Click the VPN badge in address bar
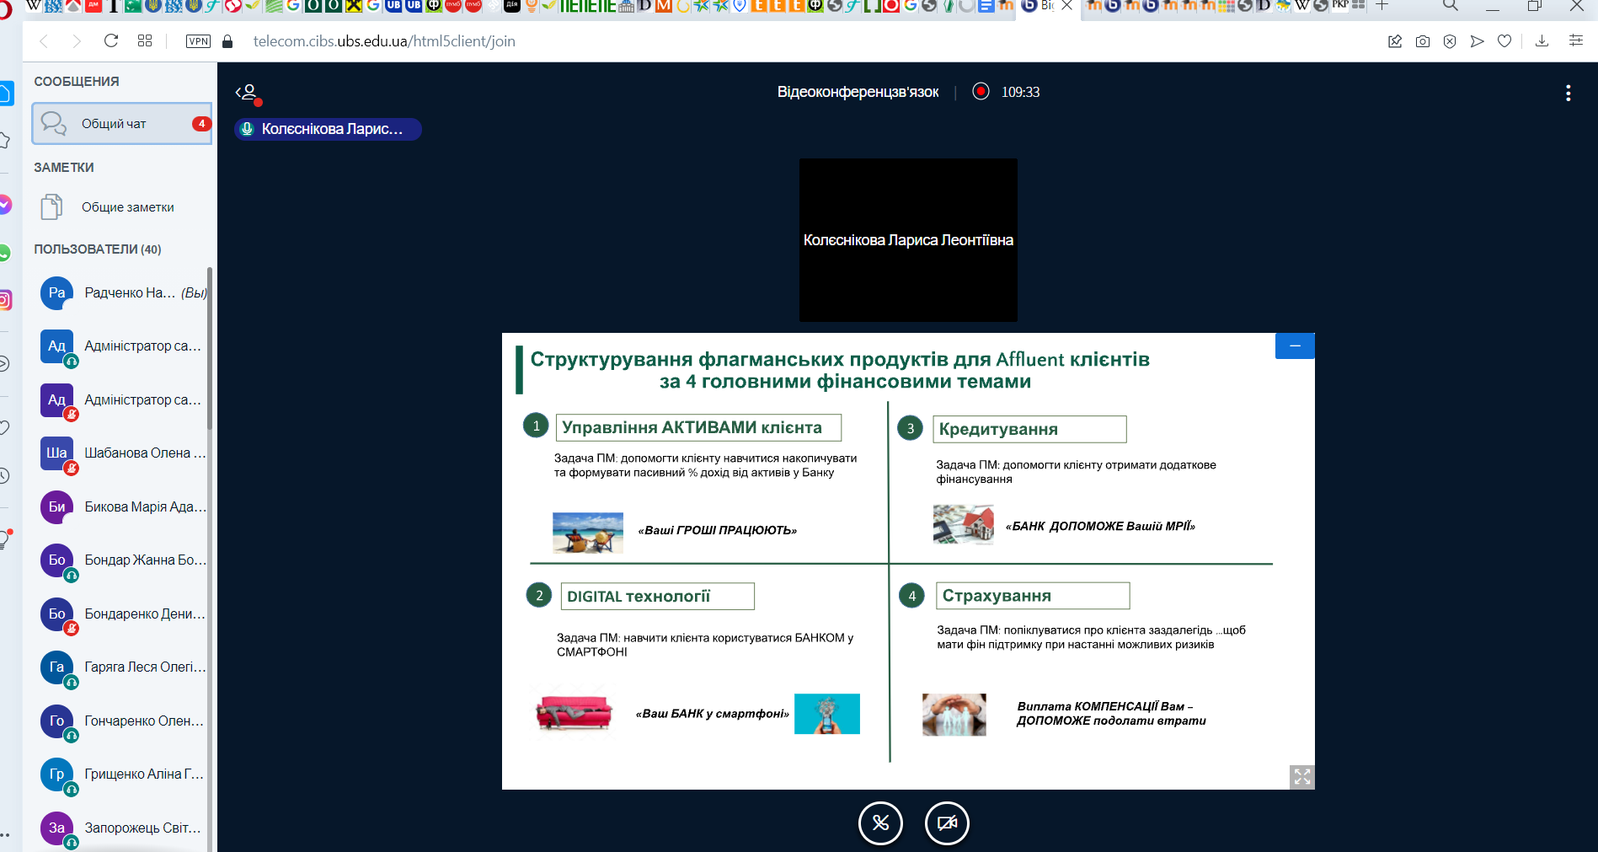The height and width of the screenshot is (852, 1598). pyautogui.click(x=198, y=41)
